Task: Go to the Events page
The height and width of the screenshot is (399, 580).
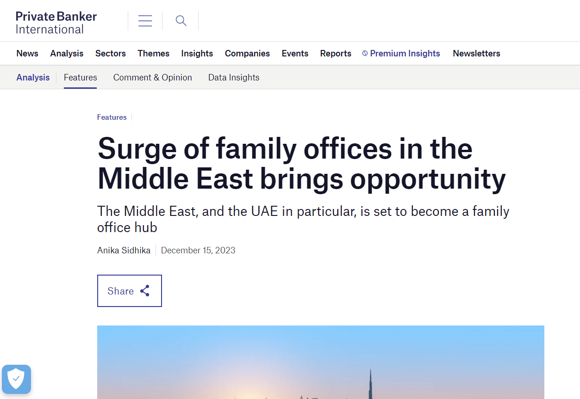Action: pos(295,54)
